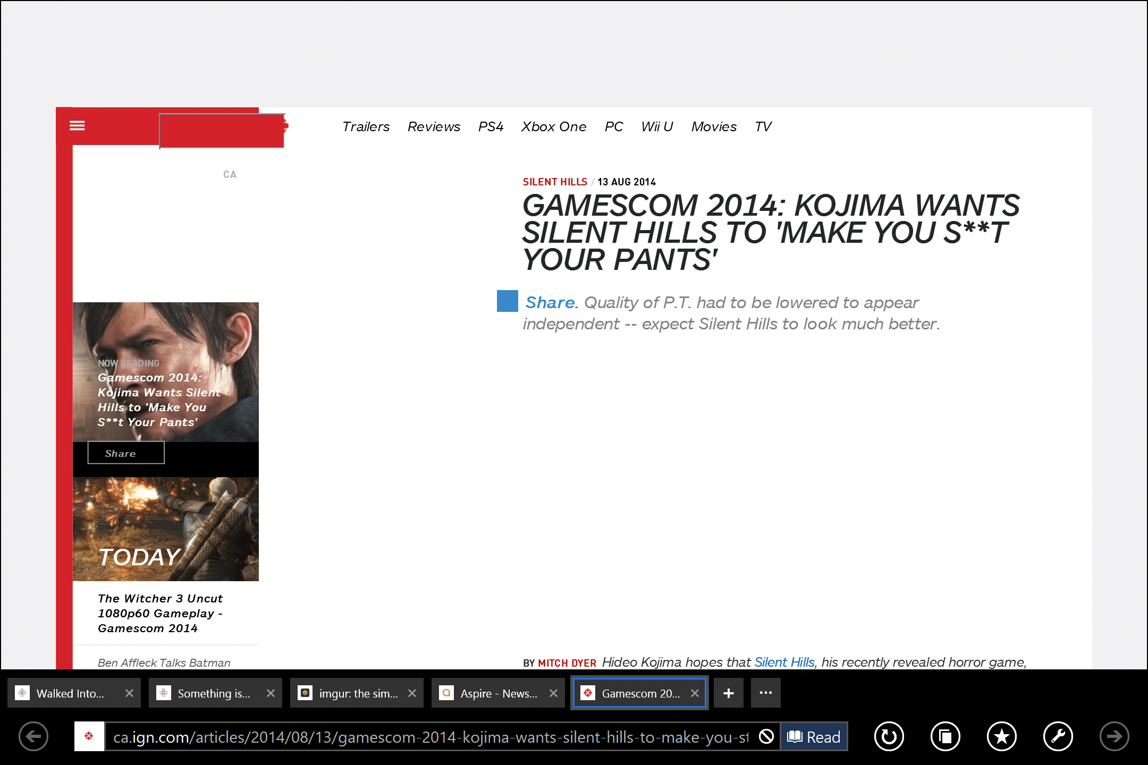Open author link MITCH DYER
Viewport: 1148px width, 765px height.
[x=567, y=663]
